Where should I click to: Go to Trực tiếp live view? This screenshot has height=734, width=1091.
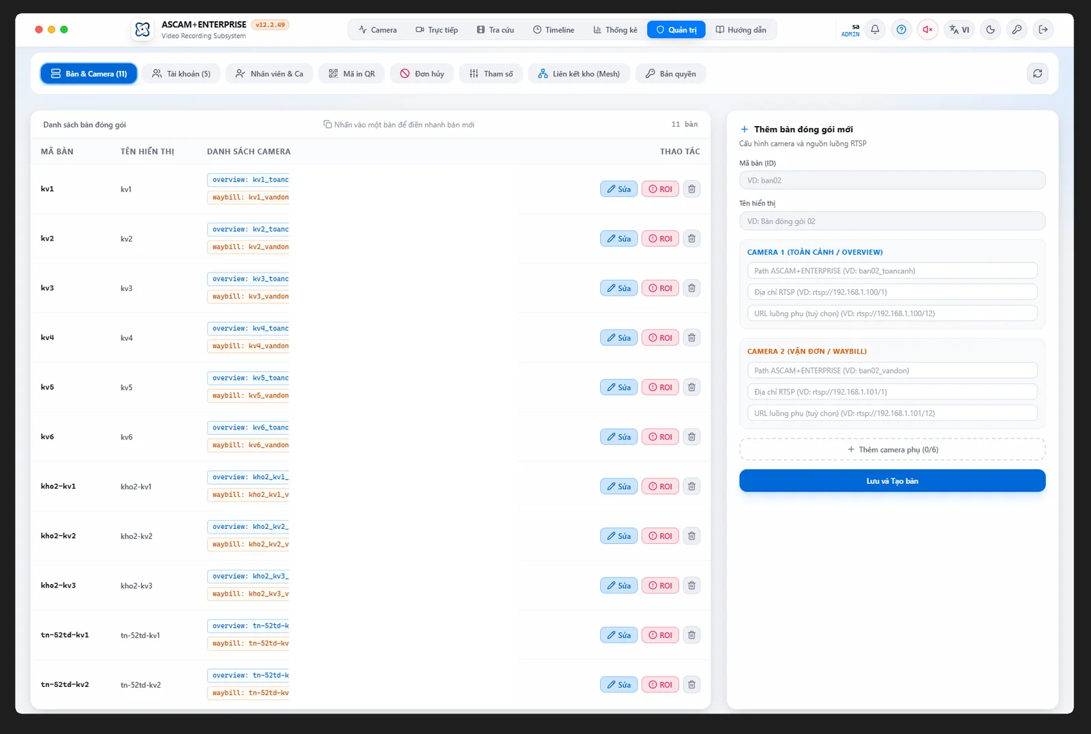436,30
